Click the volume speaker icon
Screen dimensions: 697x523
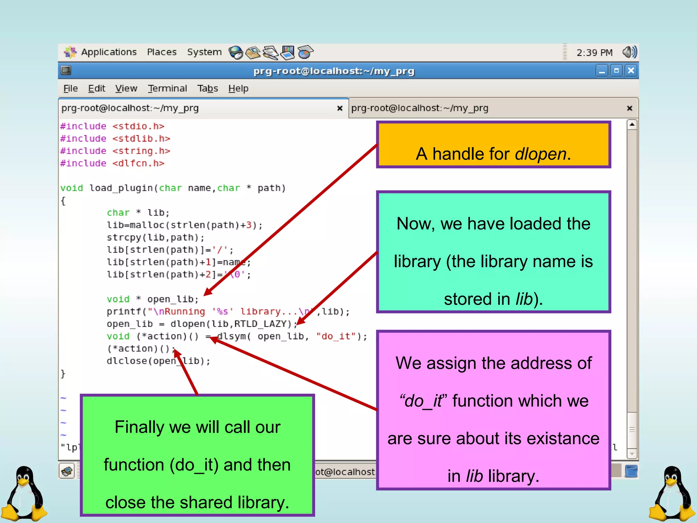pos(629,52)
